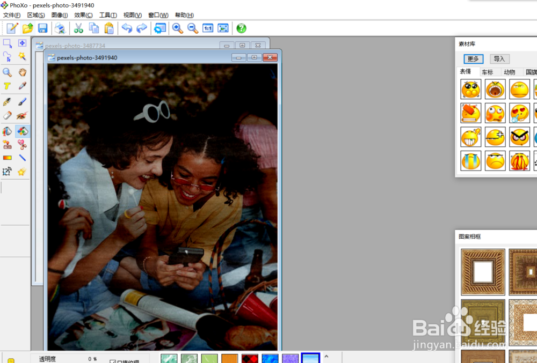537x363 pixels.
Task: Open help with the green question icon
Action: [x=242, y=28]
